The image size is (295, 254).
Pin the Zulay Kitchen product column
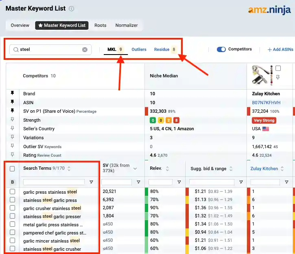click(x=278, y=77)
